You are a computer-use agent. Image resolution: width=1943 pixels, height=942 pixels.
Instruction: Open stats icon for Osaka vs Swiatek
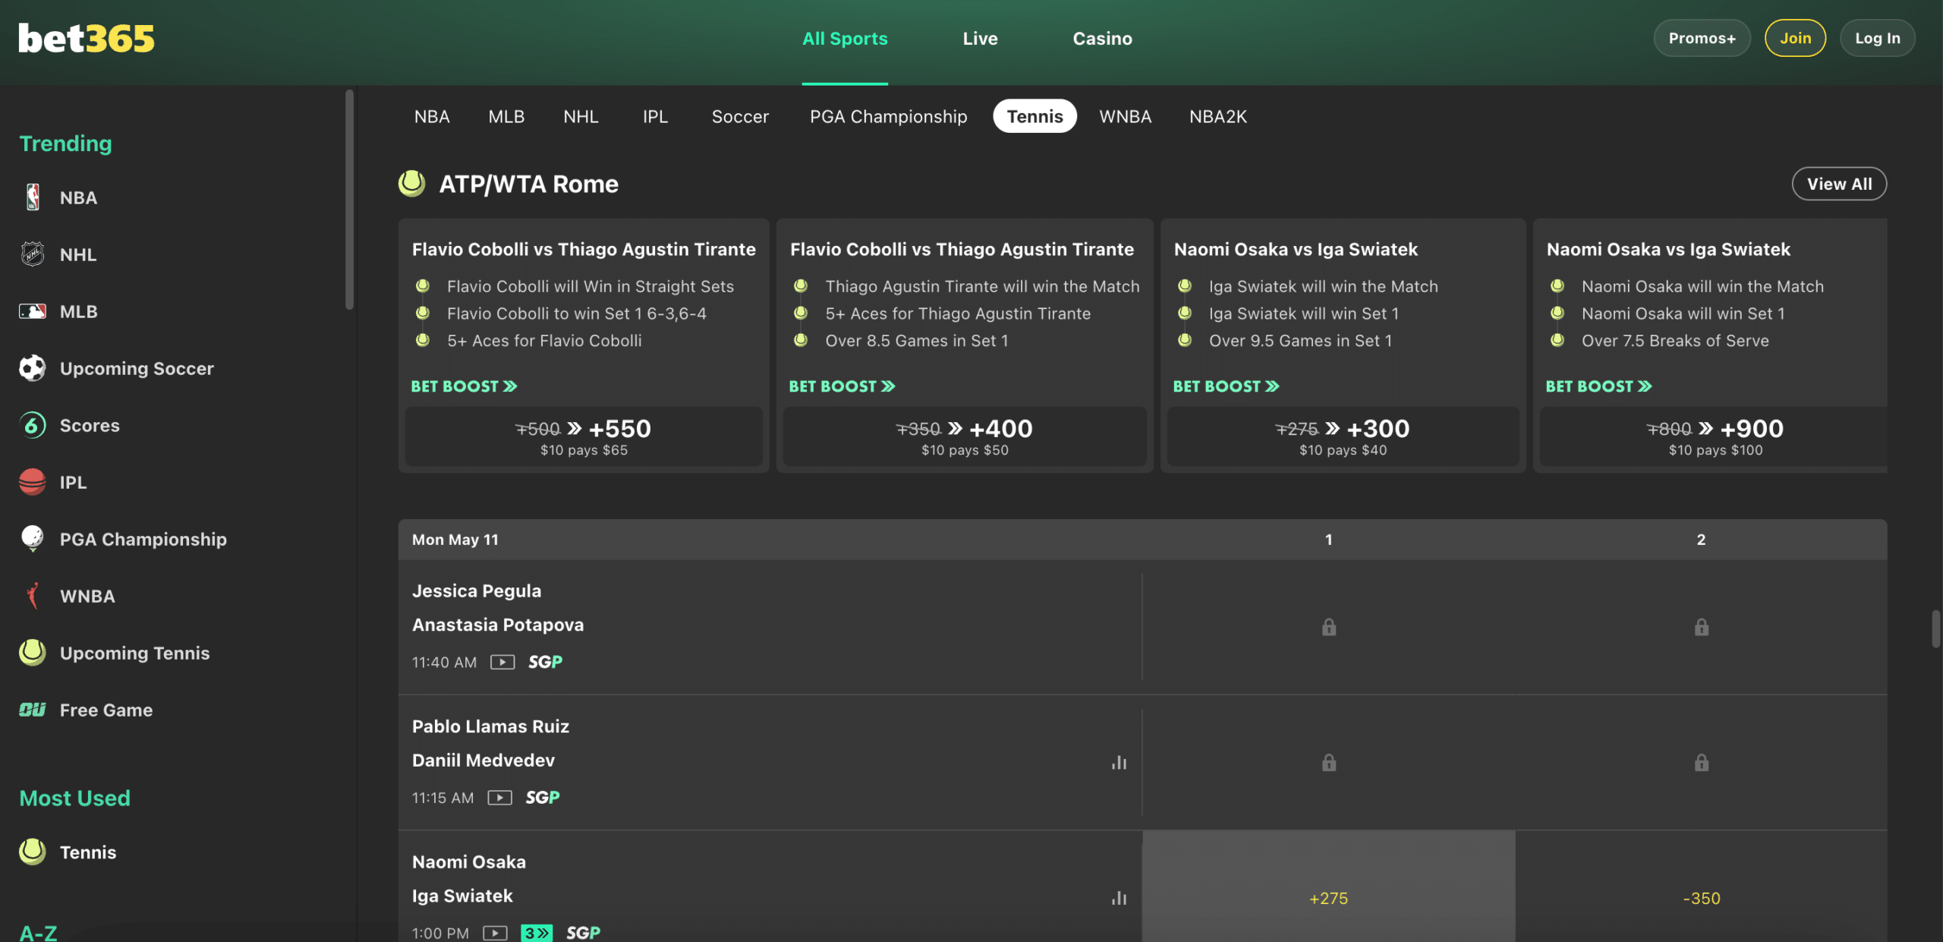[x=1119, y=898]
